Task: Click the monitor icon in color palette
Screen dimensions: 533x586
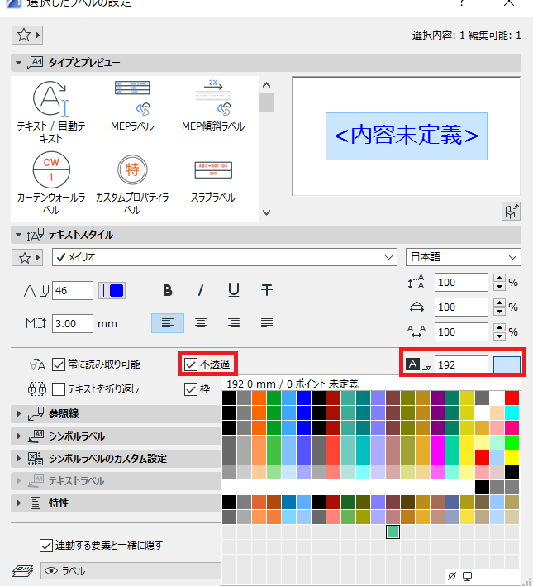Action: (467, 576)
